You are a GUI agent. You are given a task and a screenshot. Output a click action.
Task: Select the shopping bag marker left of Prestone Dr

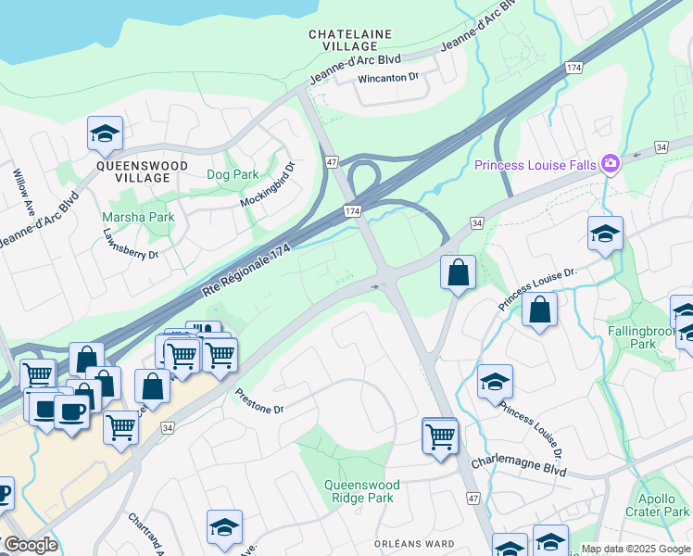point(153,387)
